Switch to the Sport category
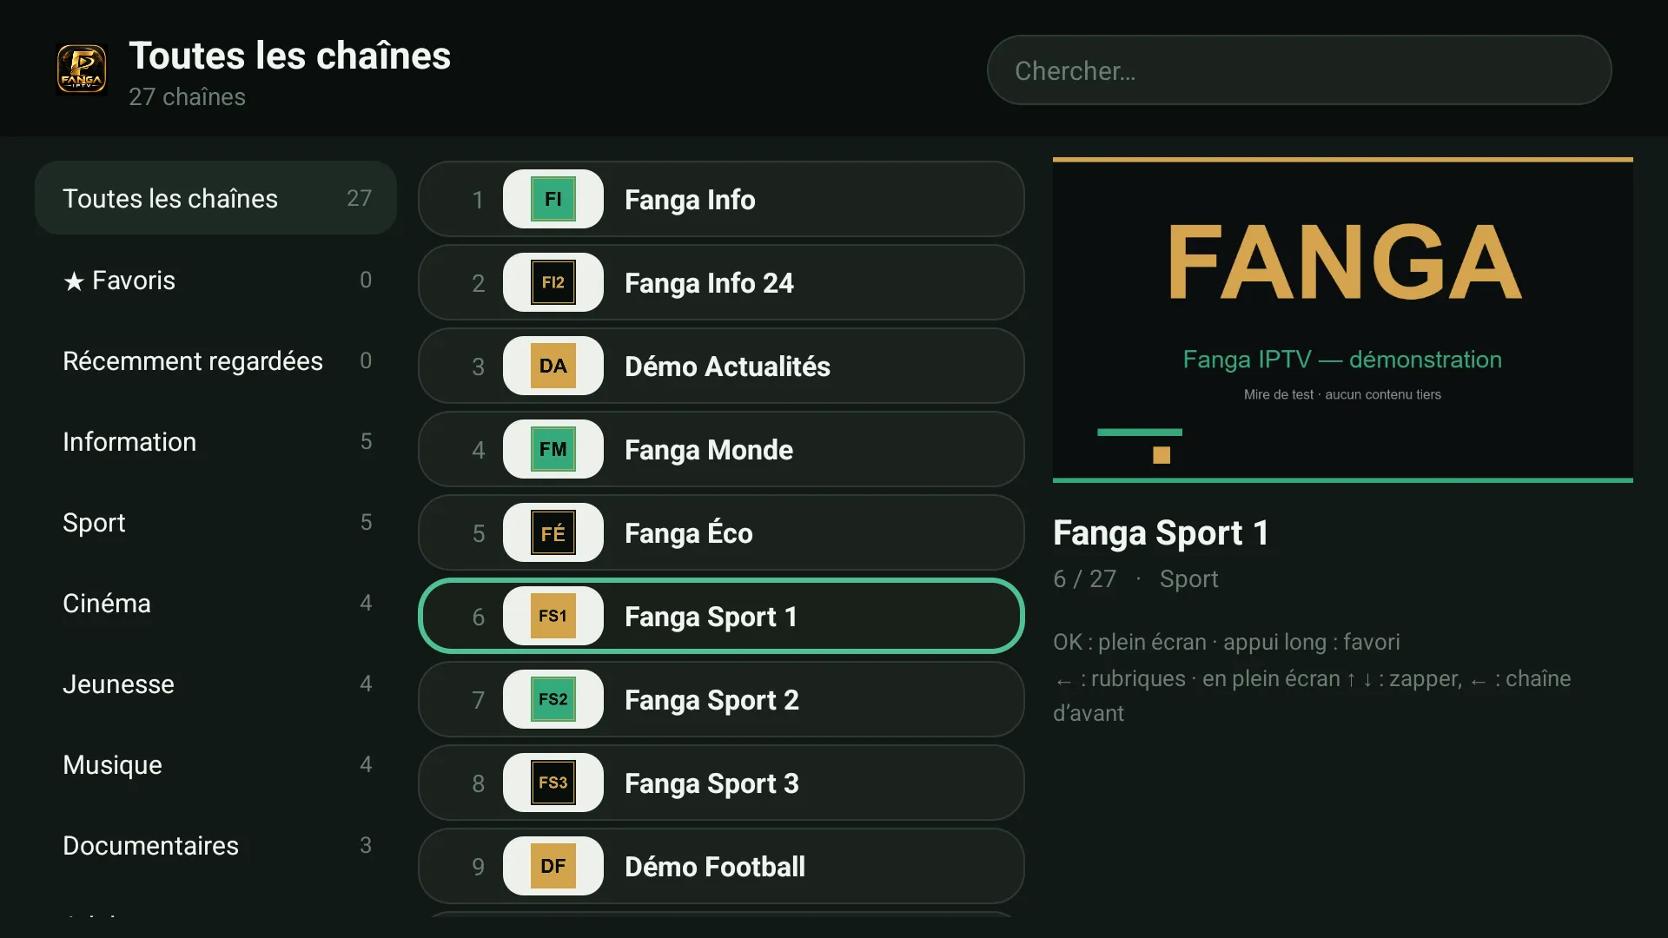The width and height of the screenshot is (1668, 938). (215, 522)
